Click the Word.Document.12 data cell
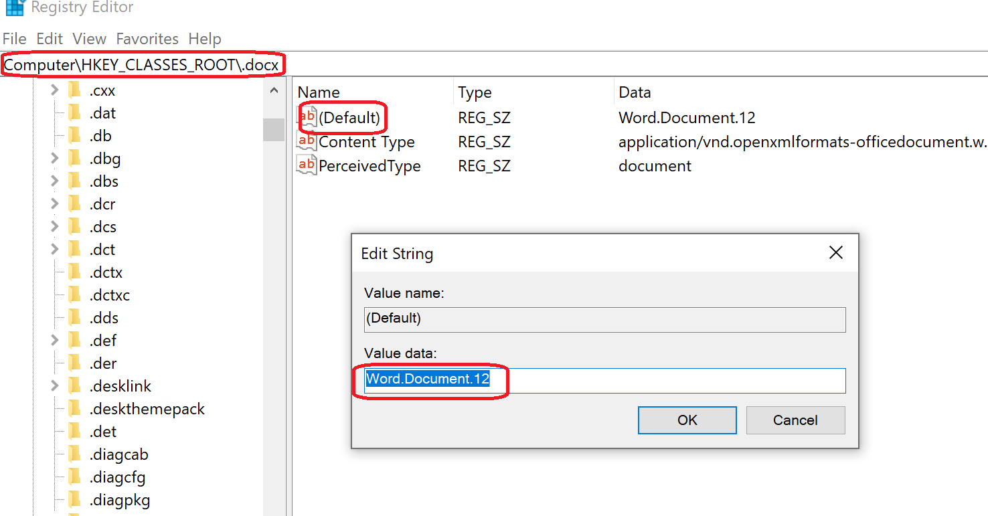This screenshot has height=516, width=988. (x=687, y=118)
